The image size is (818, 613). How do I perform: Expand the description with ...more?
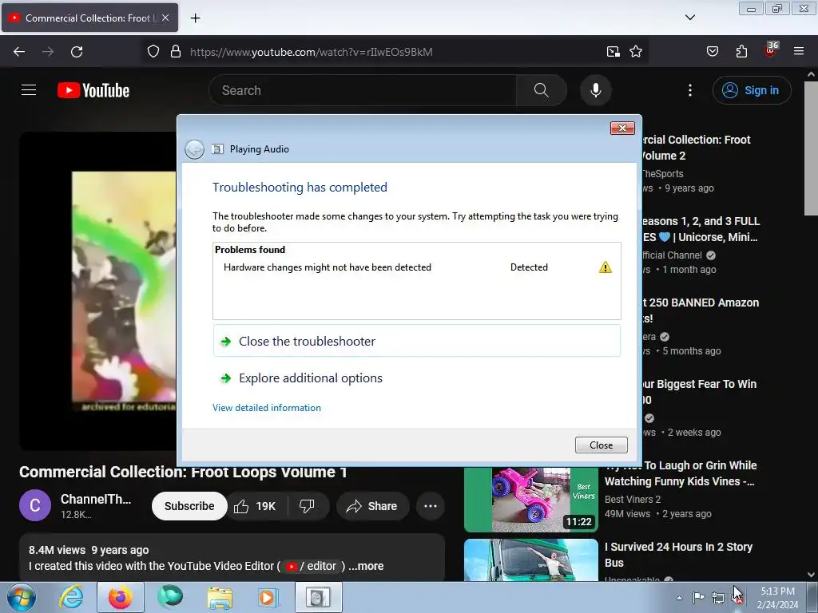point(366,566)
